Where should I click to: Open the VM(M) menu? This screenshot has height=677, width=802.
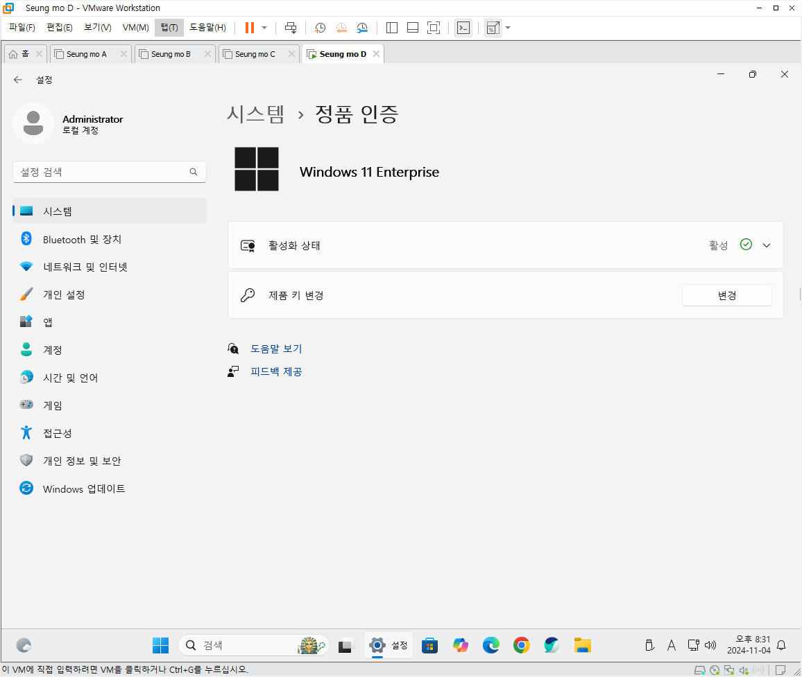[x=135, y=28]
